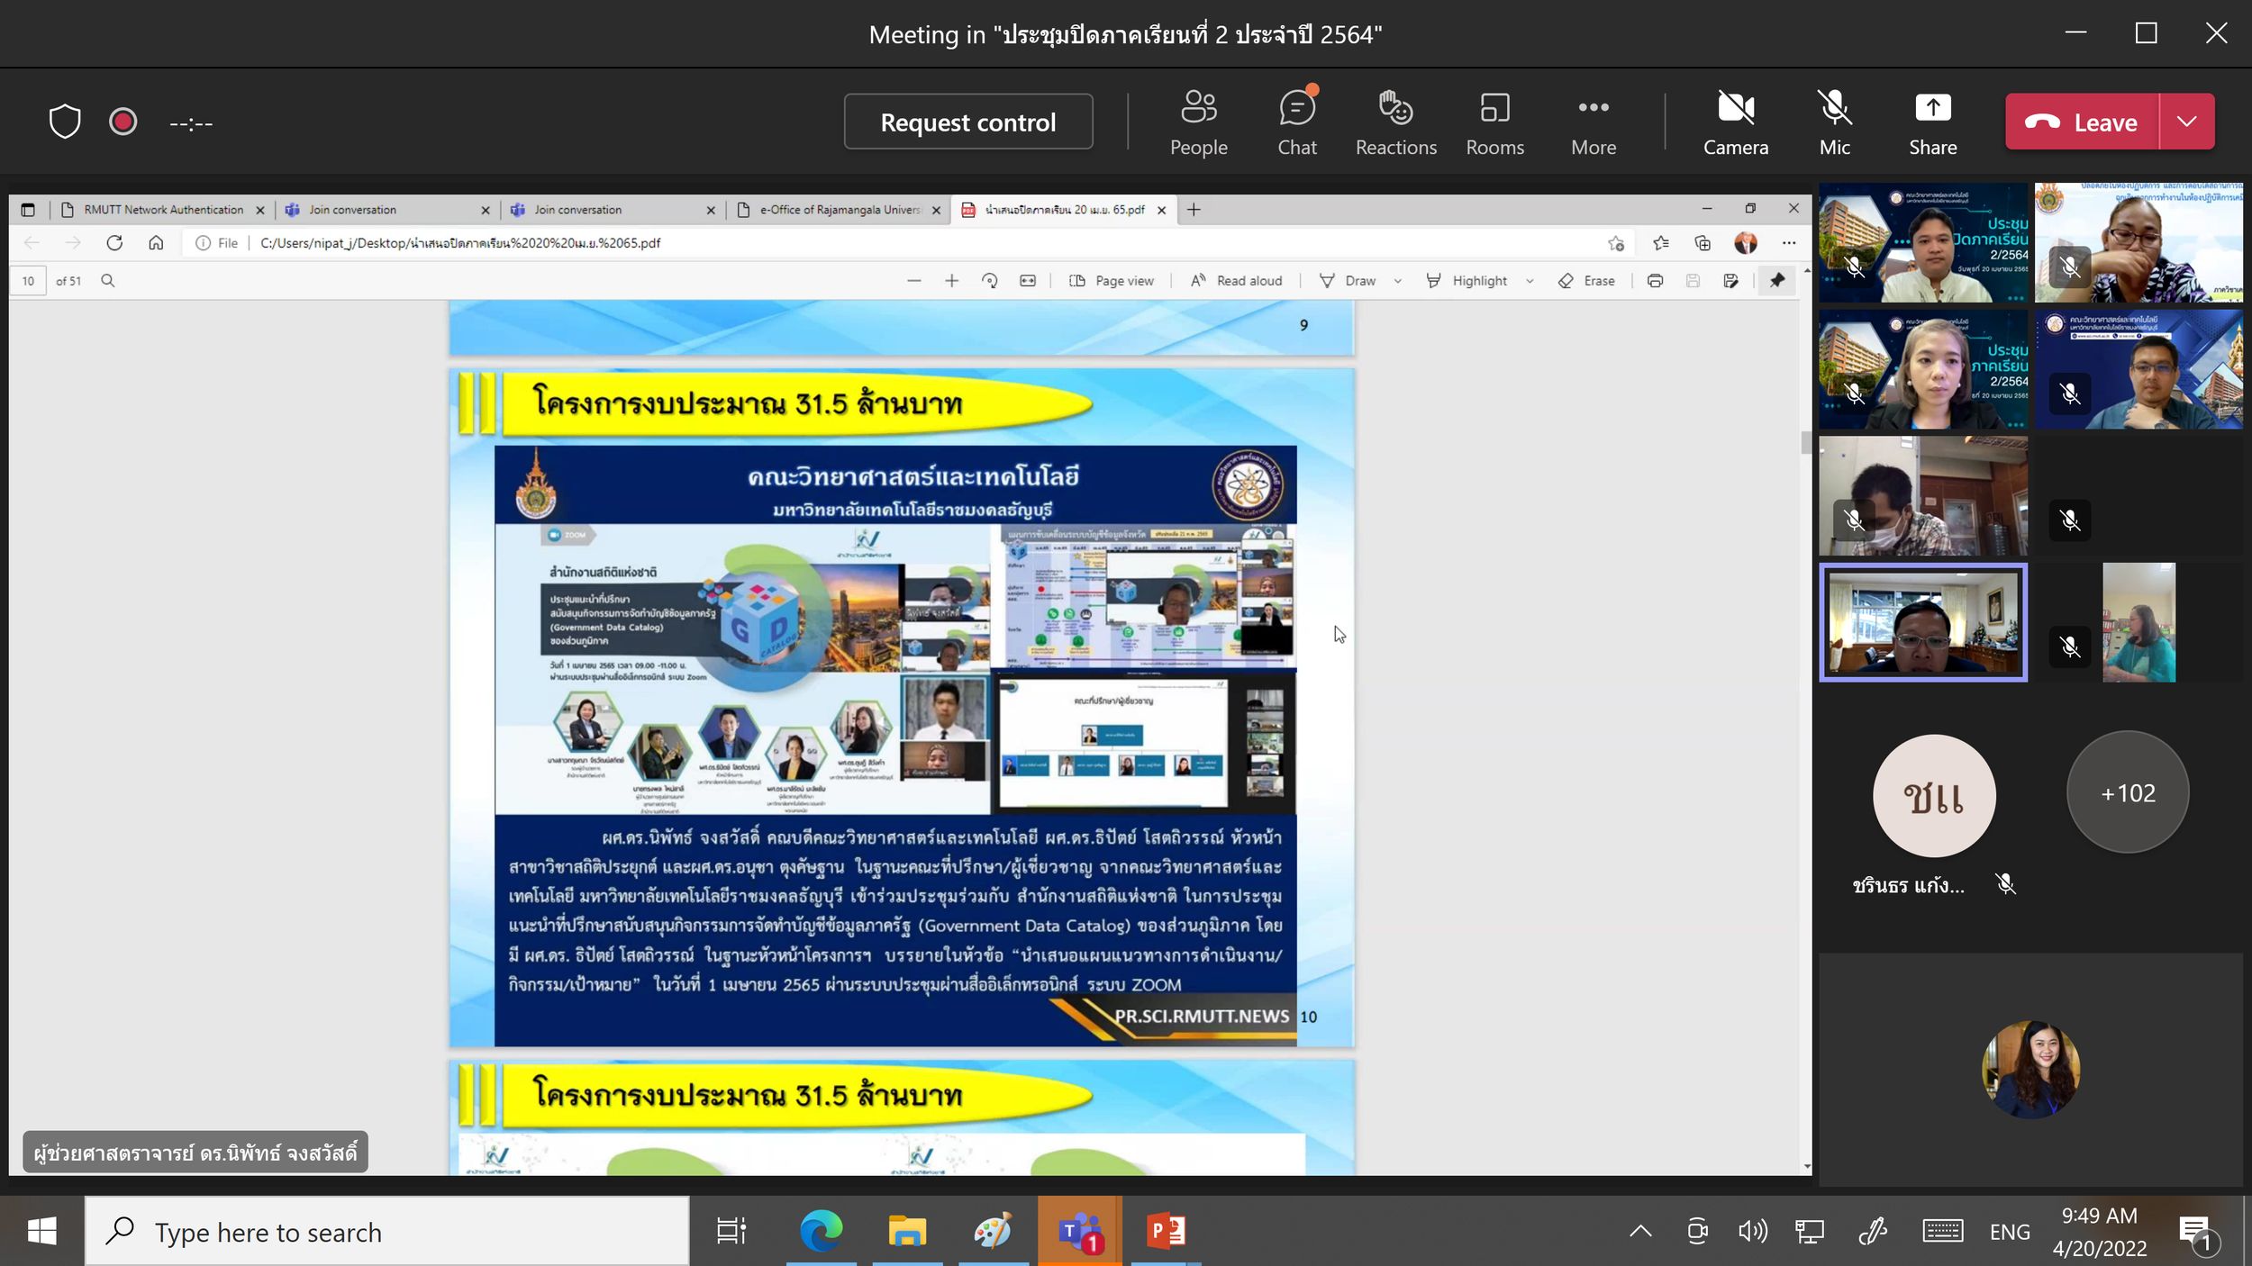Click the browser profile avatar
The image size is (2252, 1266).
coord(1746,243)
